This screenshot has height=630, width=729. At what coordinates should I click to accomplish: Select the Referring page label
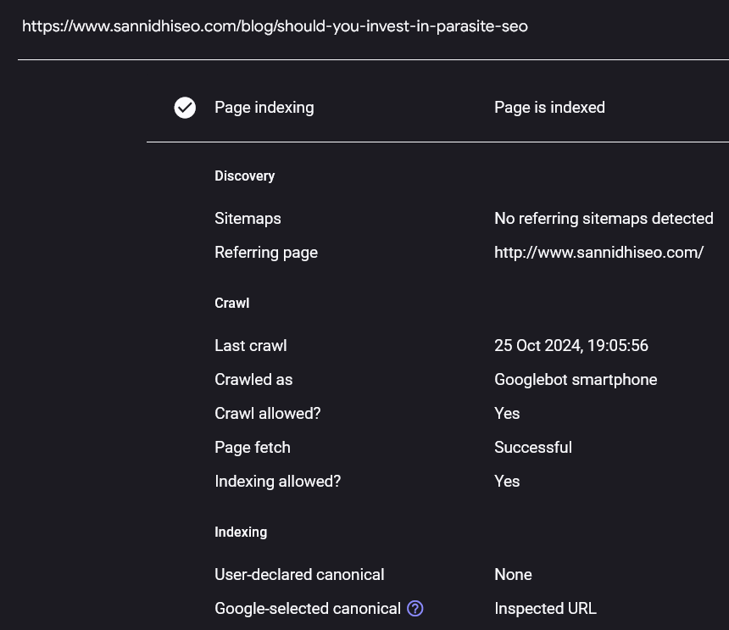[x=266, y=253]
